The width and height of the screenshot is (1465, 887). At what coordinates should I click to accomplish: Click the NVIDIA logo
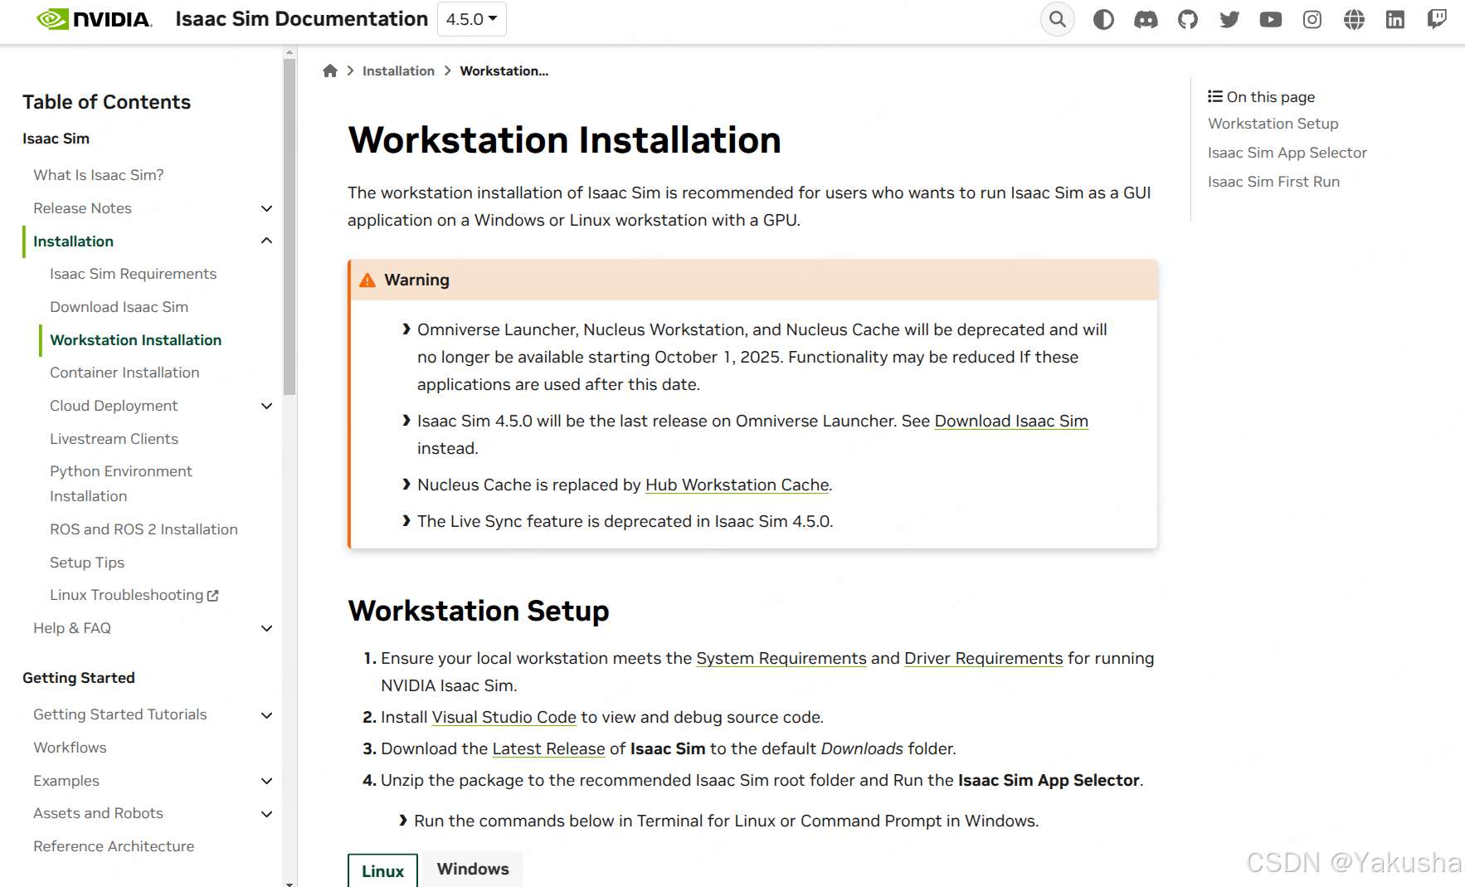[95, 19]
